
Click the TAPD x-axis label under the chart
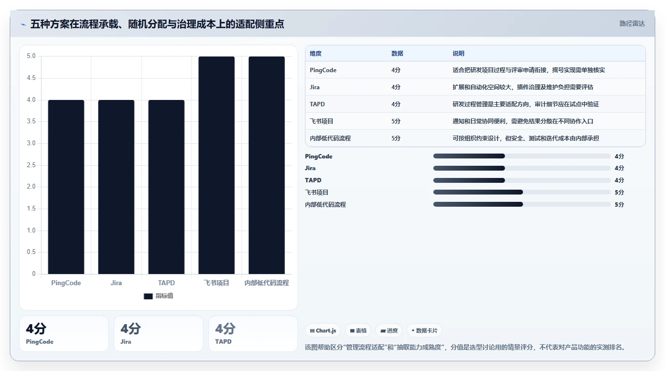[x=166, y=283]
